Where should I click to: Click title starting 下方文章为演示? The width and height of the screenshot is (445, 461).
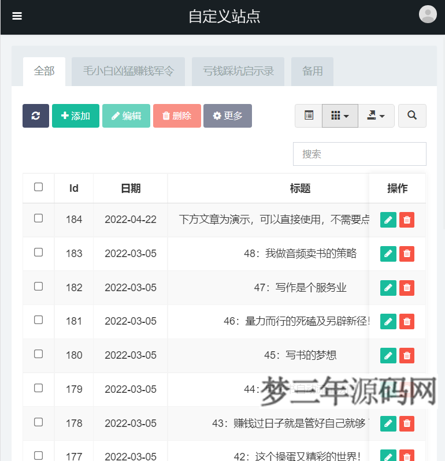[274, 220]
